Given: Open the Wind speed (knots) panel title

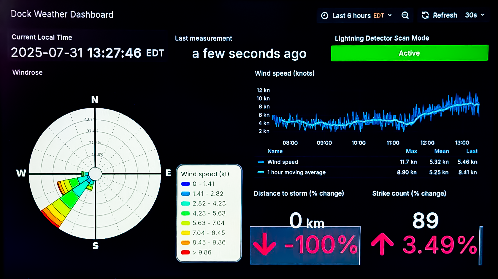Looking at the screenshot, I should (284, 73).
